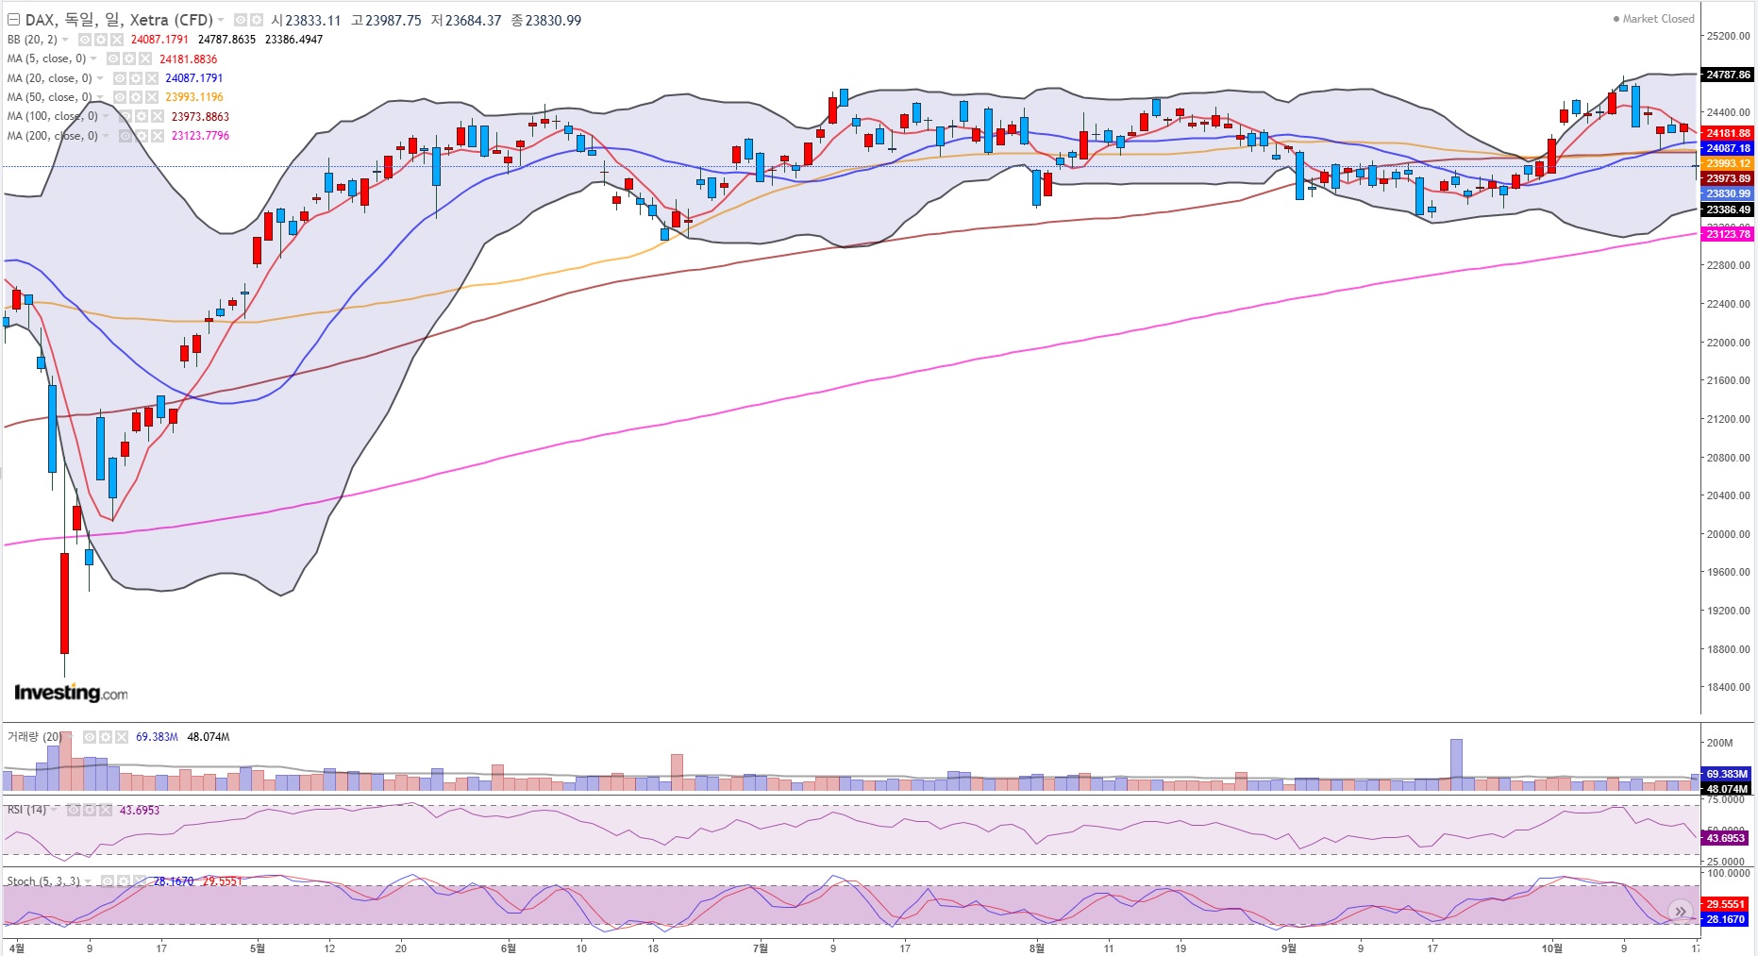Hide the MA (50, close, 0) line

pyautogui.click(x=119, y=97)
